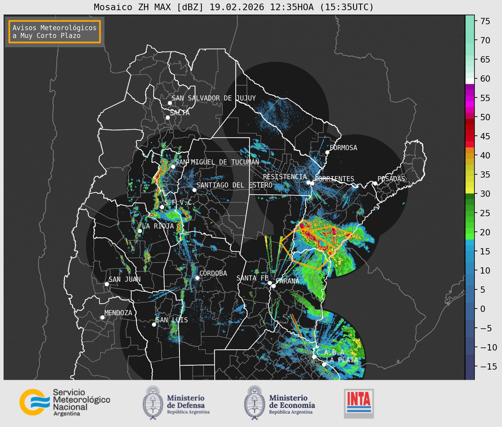Click the SAN MIGUEL DE TUCUMÁN city dot
502x427 pixels.
173,167
